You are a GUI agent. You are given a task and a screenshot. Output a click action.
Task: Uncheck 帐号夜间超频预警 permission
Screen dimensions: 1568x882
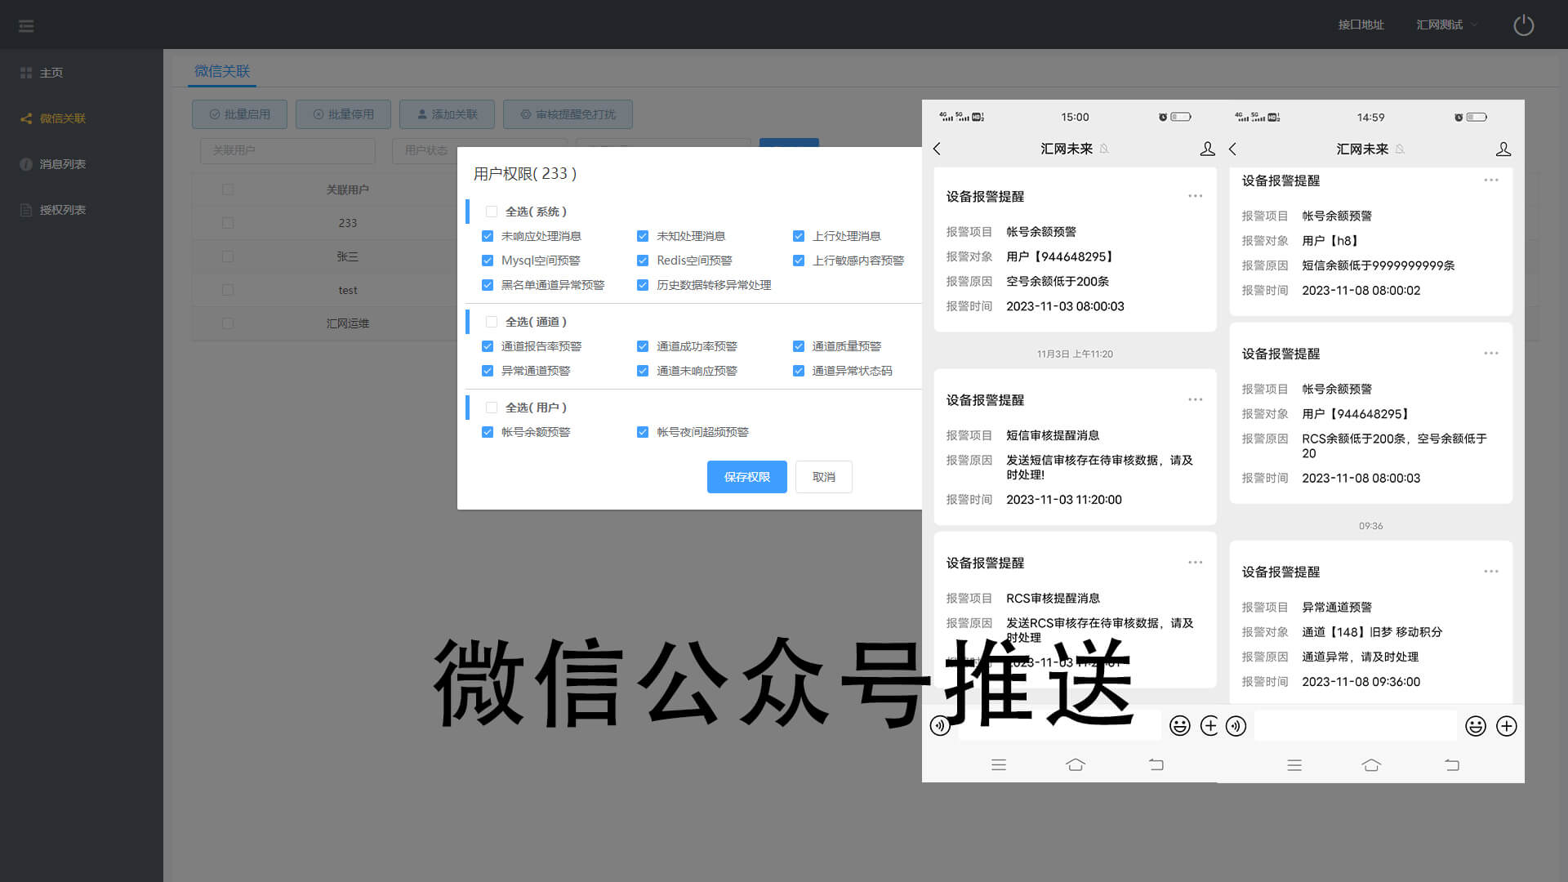coord(643,432)
